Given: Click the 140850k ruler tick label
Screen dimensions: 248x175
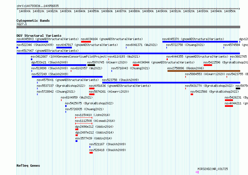Looking at the screenshot, I should point(93,11).
